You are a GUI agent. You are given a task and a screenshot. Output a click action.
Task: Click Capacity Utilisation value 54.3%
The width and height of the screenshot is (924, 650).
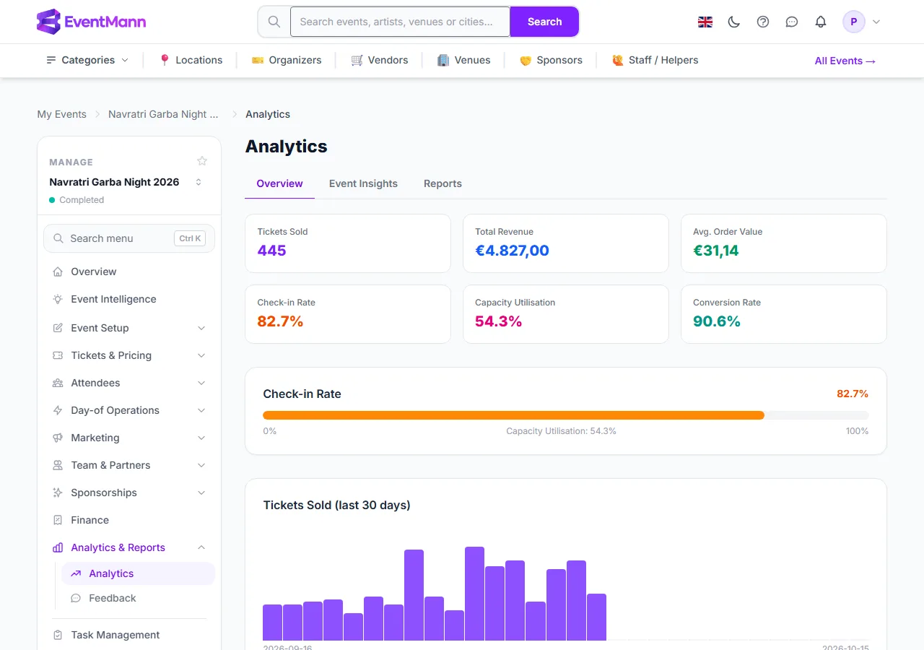tap(498, 321)
